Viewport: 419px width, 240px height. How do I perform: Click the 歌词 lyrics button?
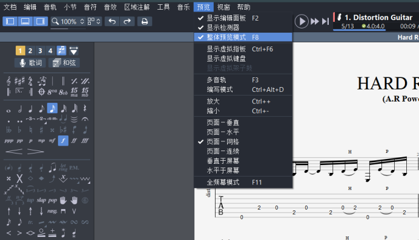[30, 63]
